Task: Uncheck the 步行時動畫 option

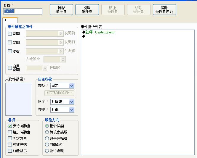Action: tap(10, 126)
